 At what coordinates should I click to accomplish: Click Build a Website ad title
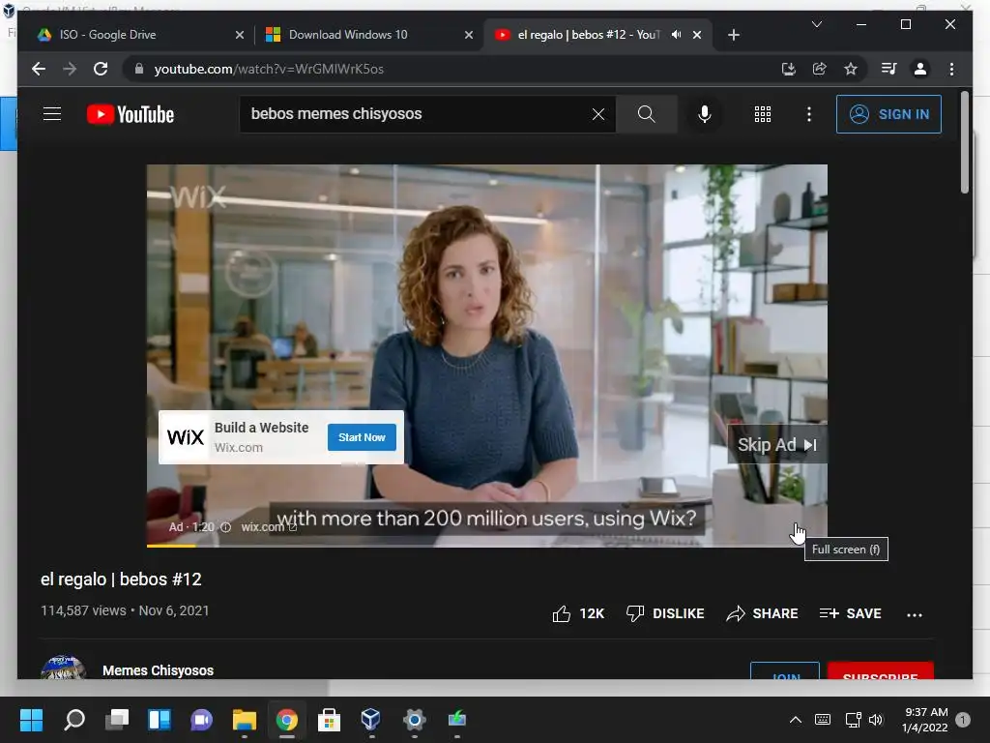point(261,428)
